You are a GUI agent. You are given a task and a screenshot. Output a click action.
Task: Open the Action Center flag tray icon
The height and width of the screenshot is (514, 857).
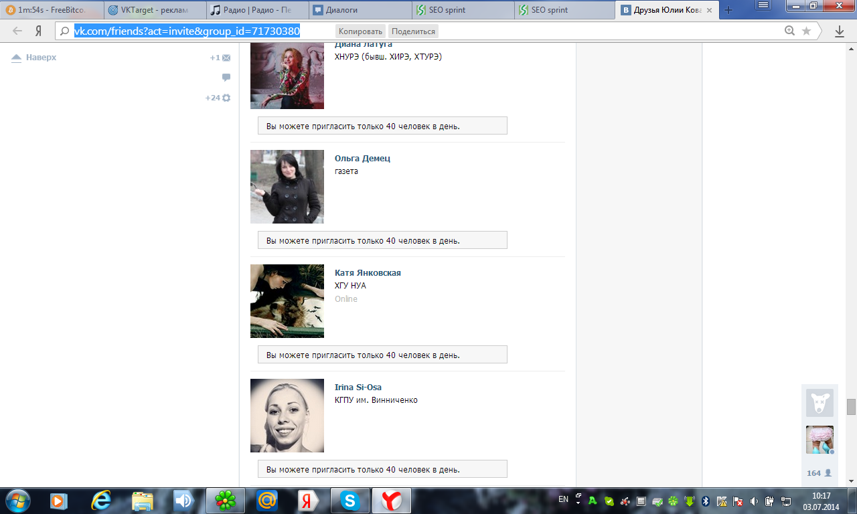click(738, 501)
